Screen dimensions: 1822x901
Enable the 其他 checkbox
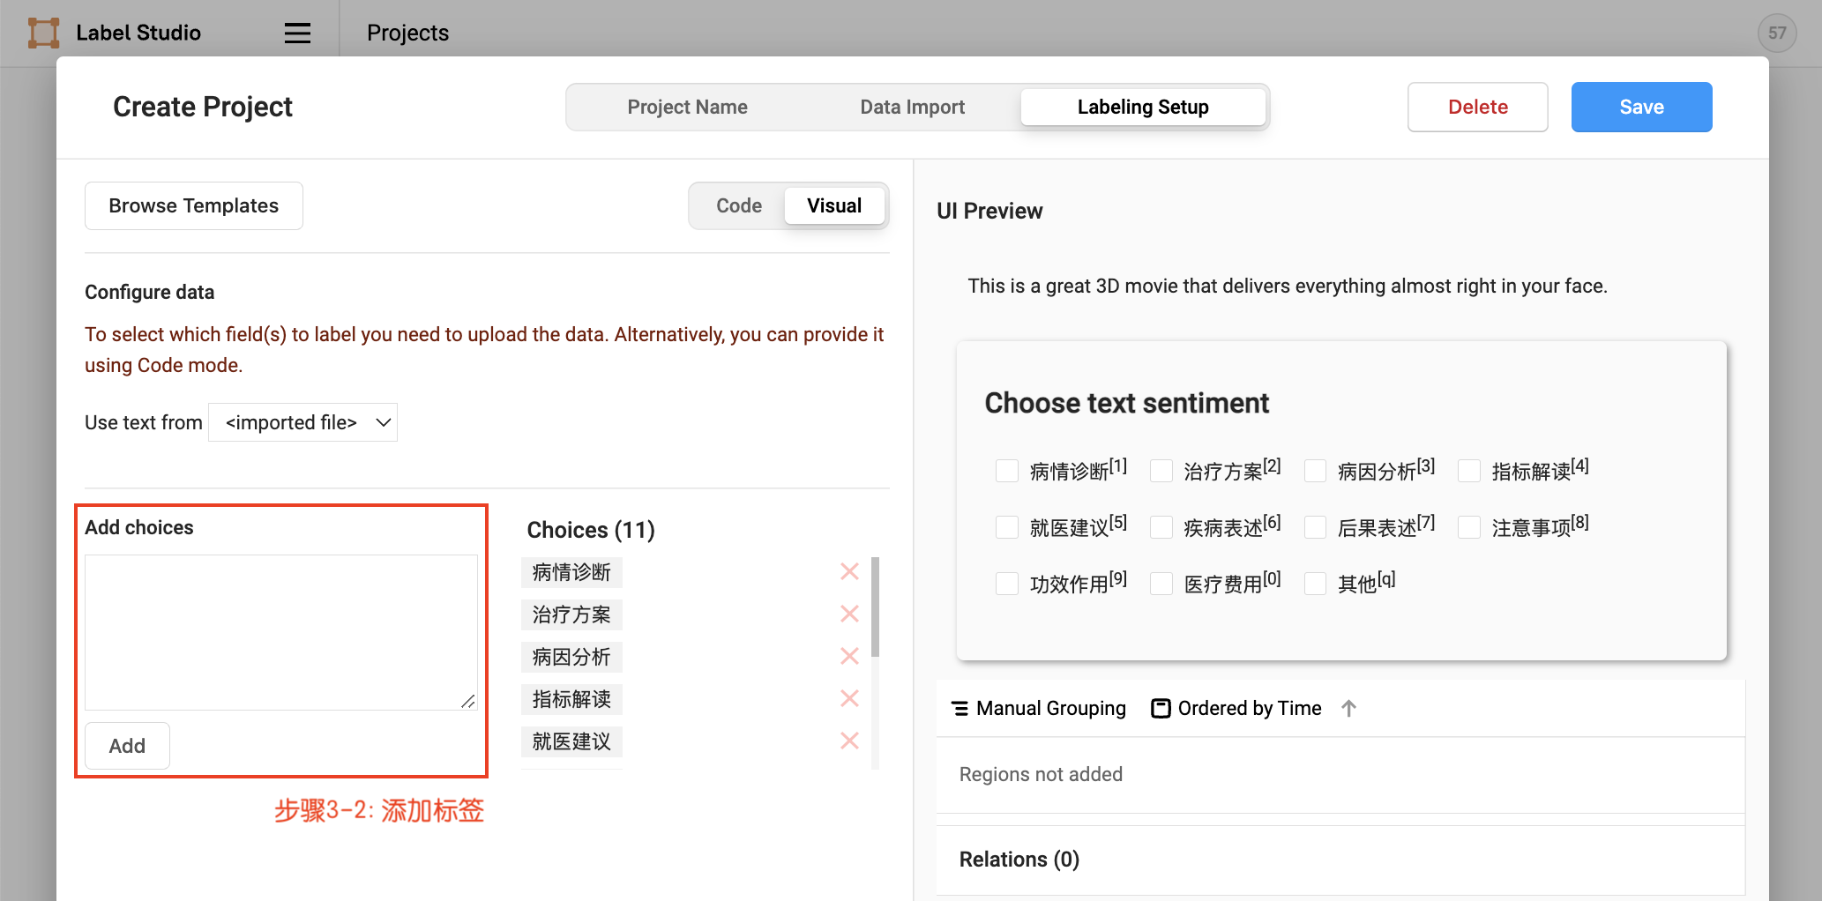point(1315,584)
